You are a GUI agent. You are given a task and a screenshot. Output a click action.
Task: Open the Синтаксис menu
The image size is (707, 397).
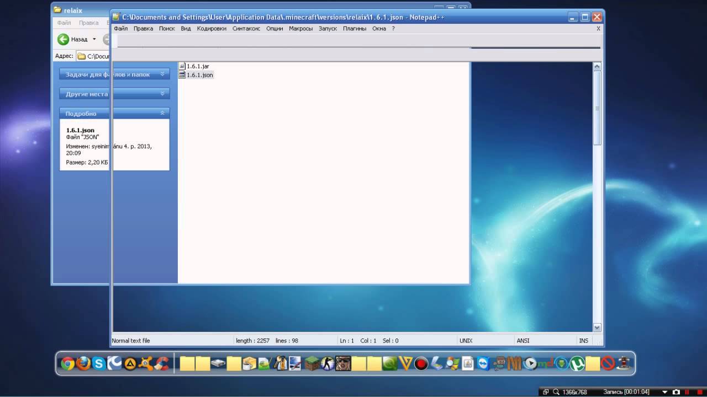[246, 29]
